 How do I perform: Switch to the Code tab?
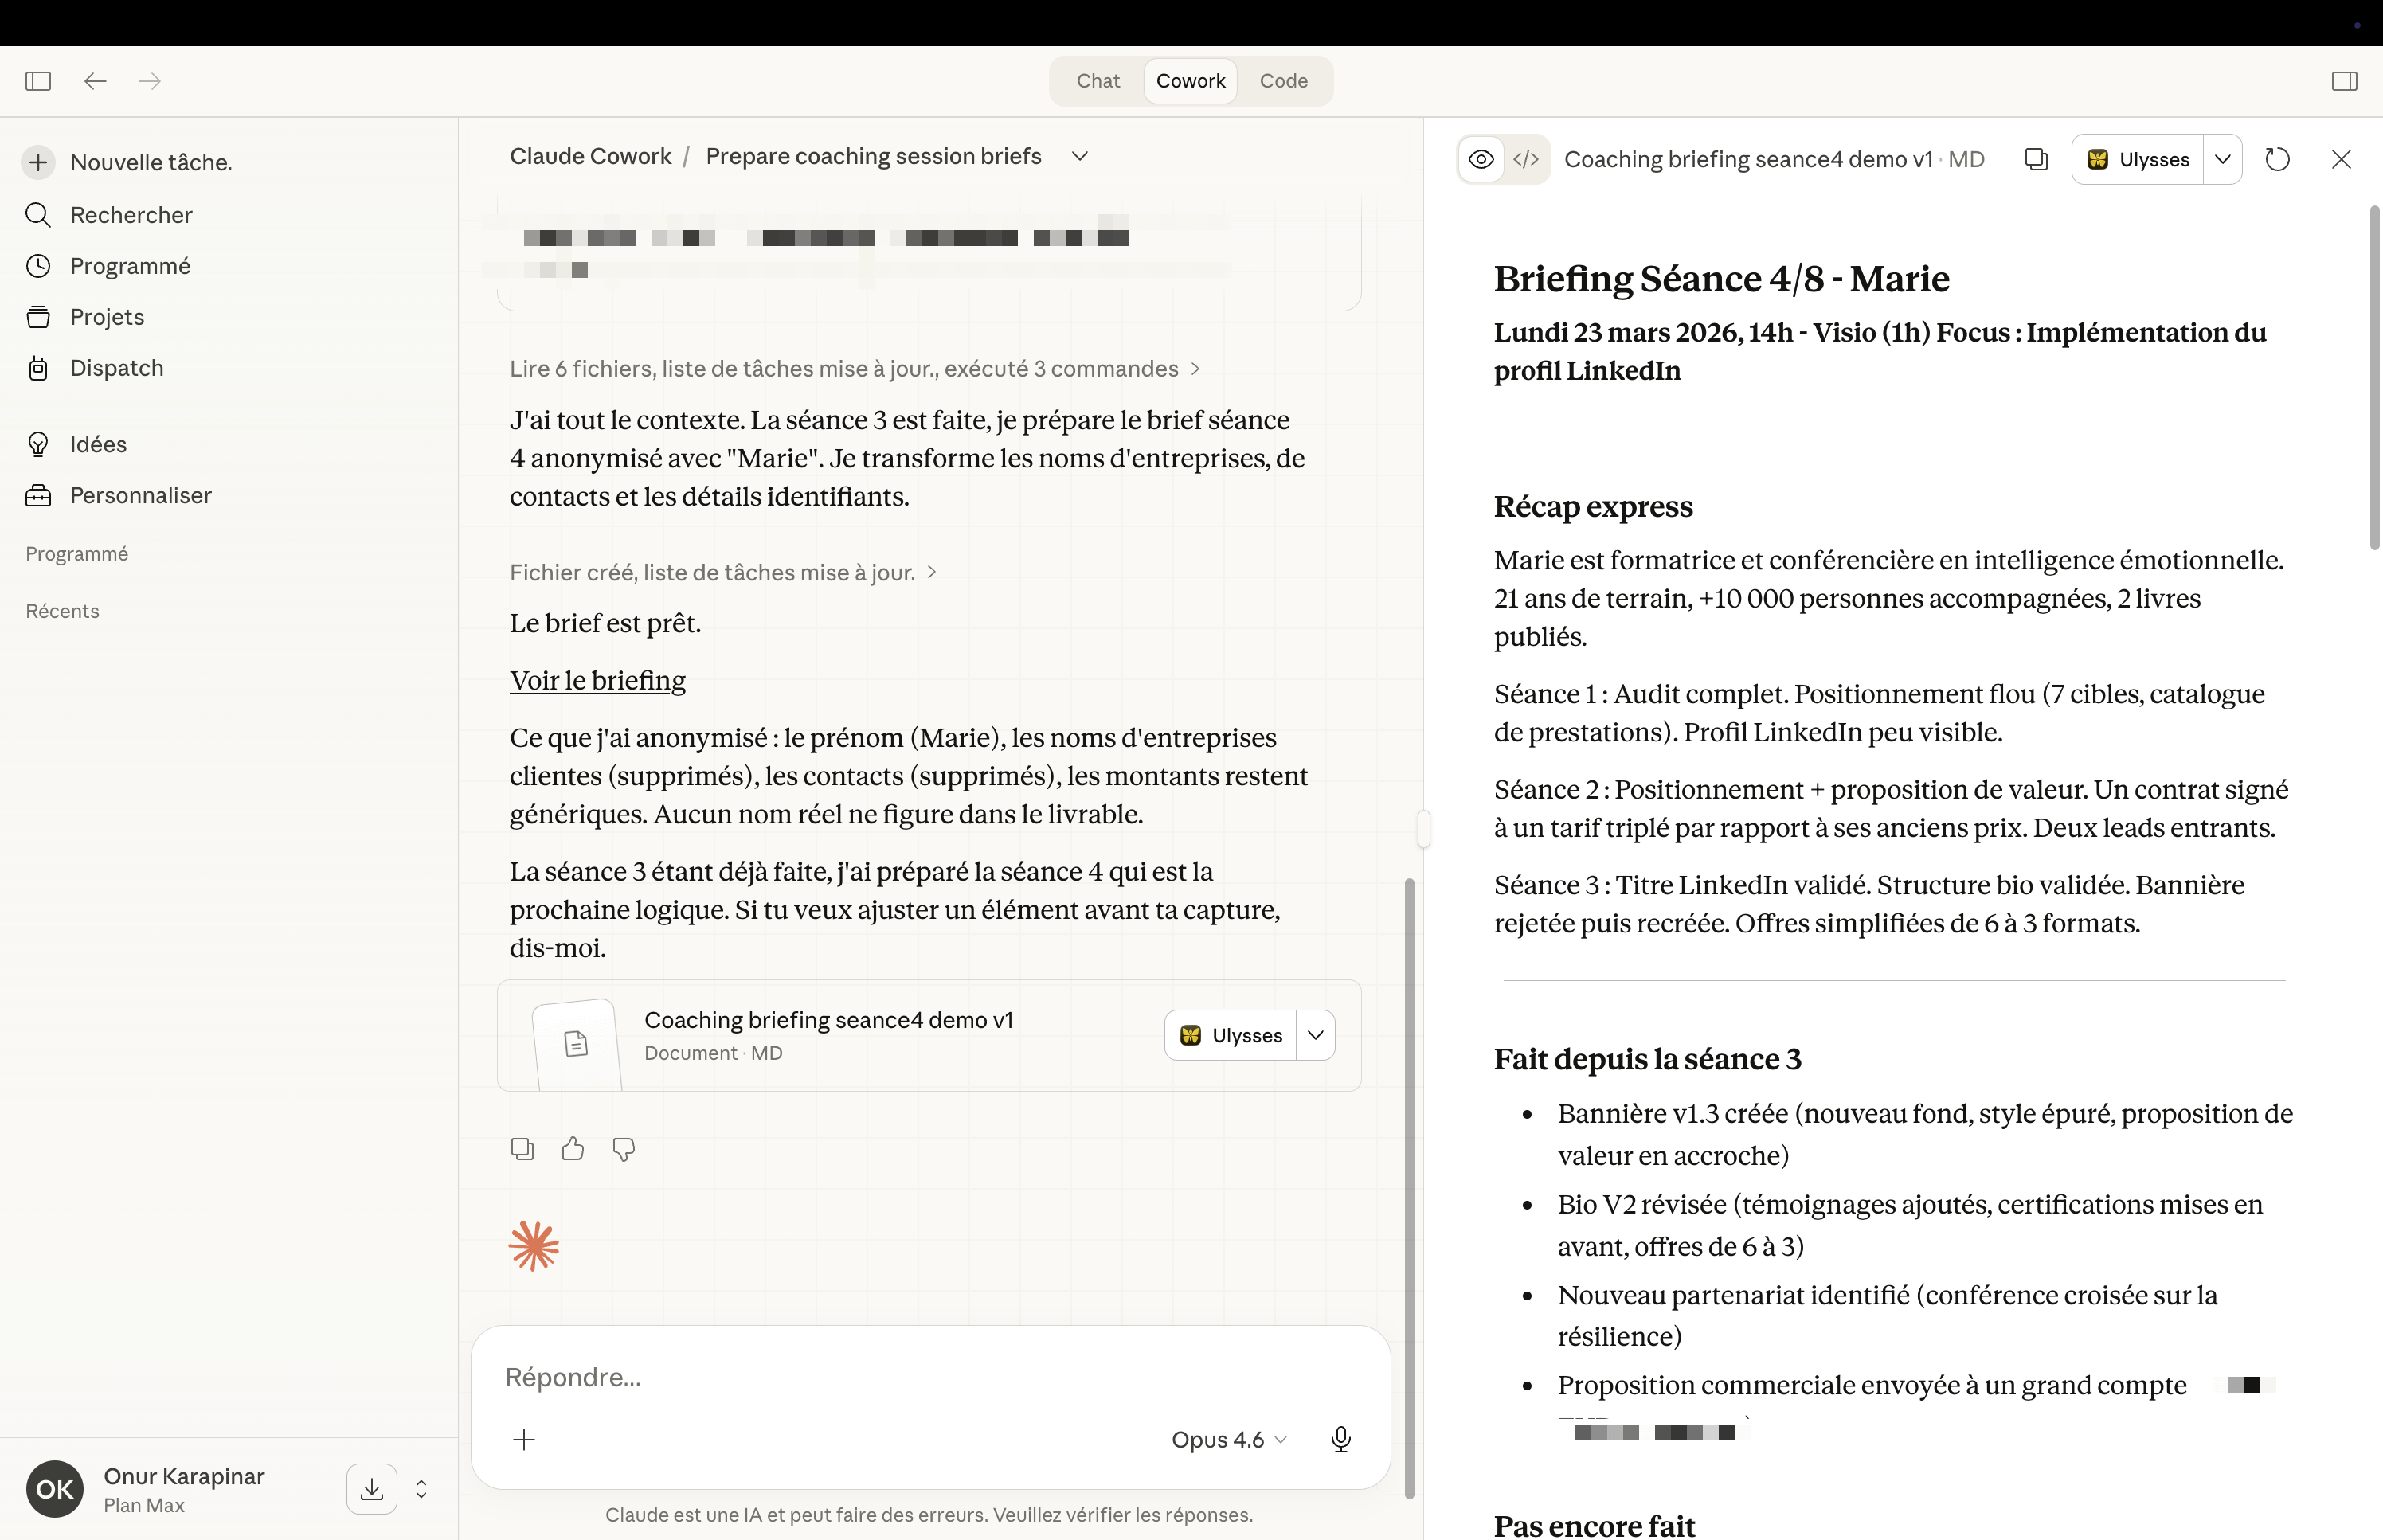(1283, 81)
